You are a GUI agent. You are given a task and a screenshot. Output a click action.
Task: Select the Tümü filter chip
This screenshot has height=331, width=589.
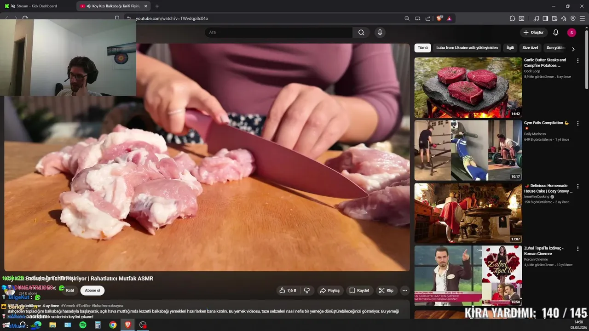(x=422, y=48)
